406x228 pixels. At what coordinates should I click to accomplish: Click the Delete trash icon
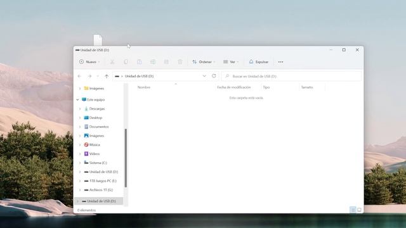coord(180,62)
